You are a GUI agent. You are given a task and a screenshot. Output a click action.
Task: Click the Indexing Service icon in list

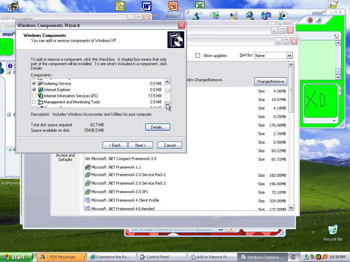click(40, 84)
